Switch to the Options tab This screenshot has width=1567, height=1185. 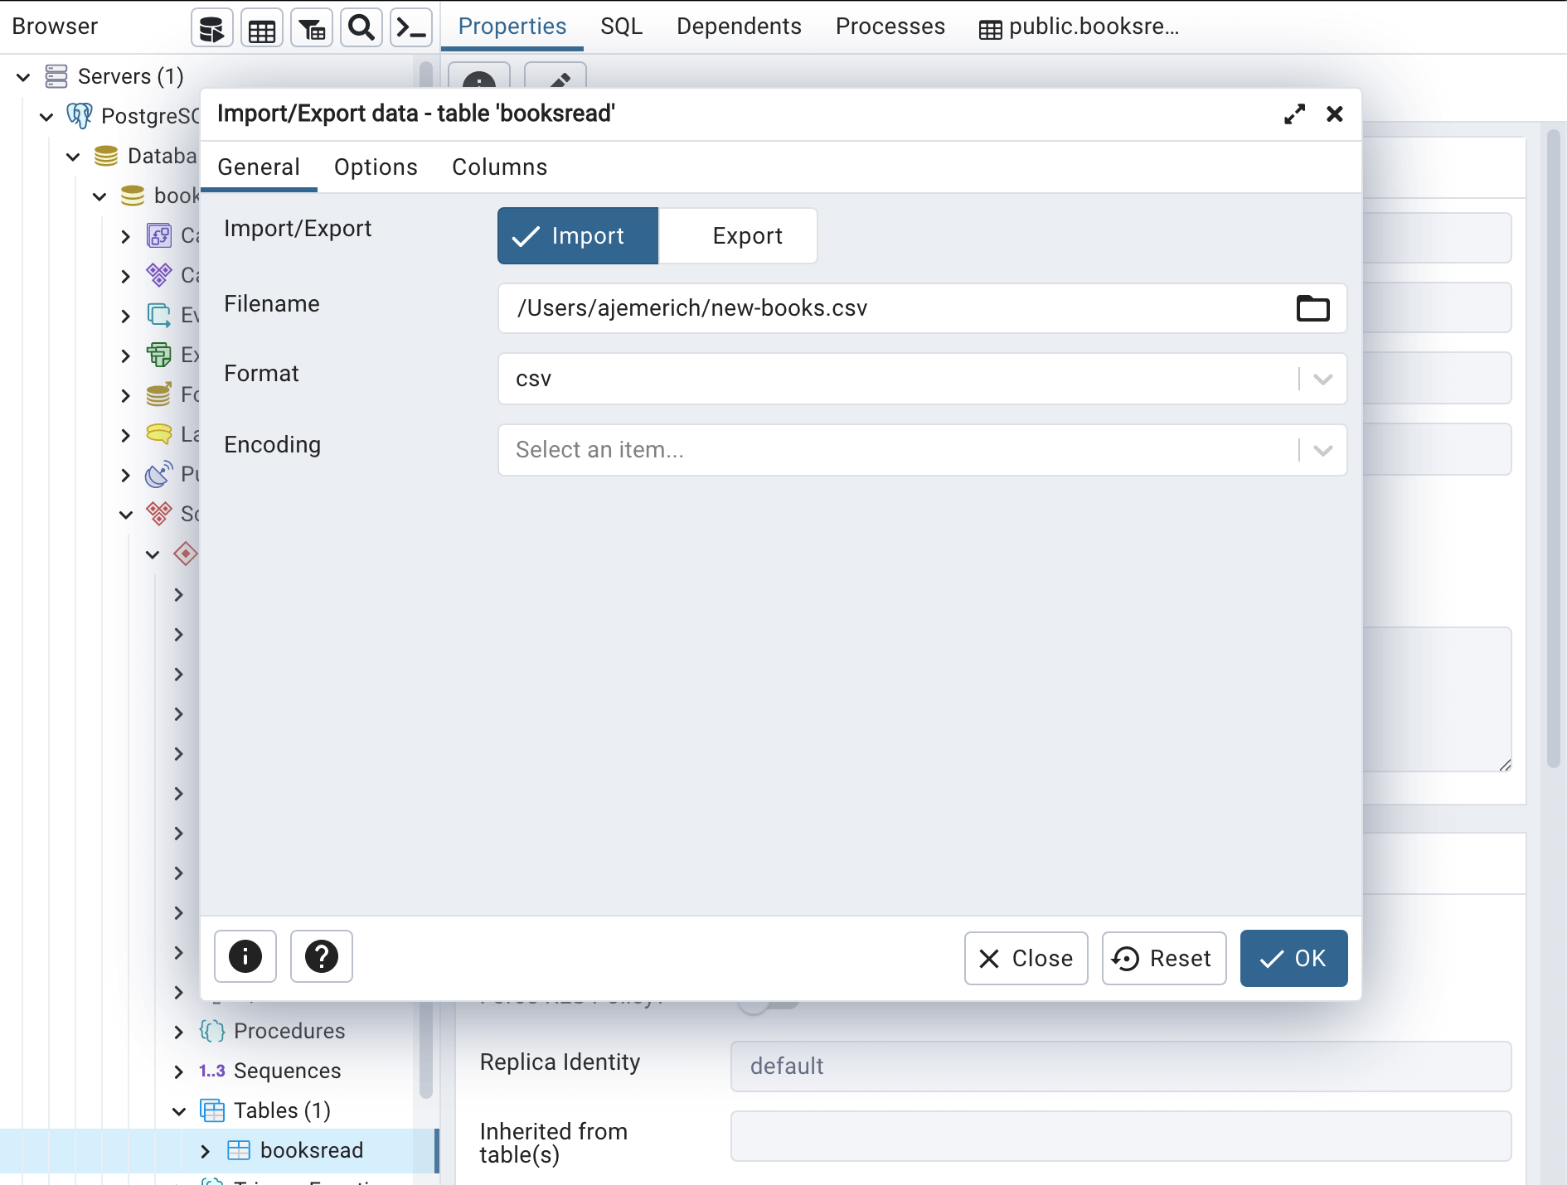tap(375, 167)
